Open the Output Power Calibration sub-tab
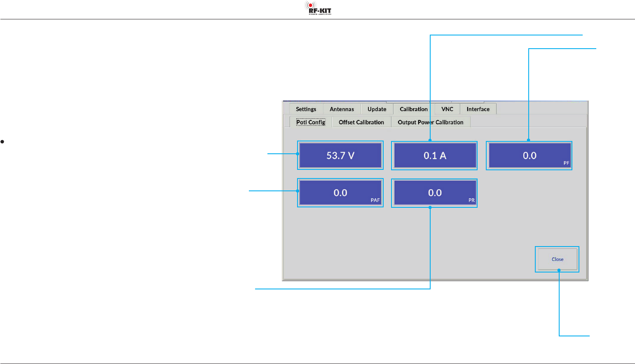 [431, 122]
